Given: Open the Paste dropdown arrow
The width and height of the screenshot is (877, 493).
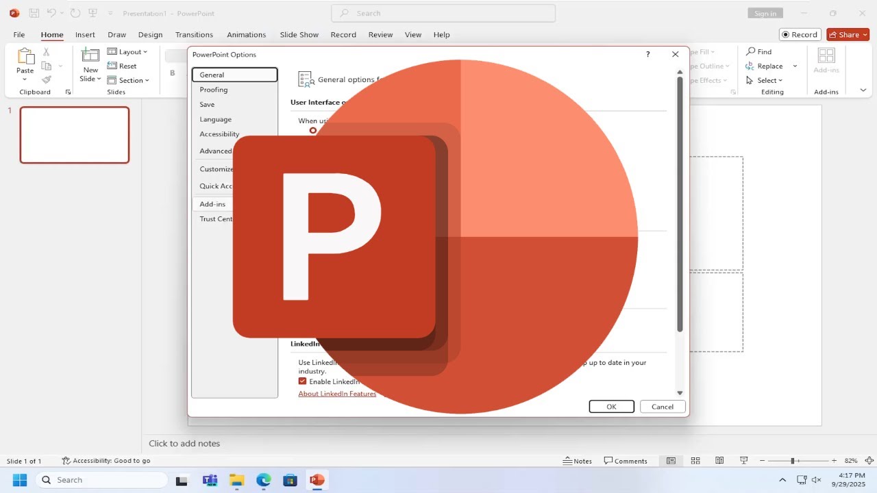Looking at the screenshot, I should (25, 79).
